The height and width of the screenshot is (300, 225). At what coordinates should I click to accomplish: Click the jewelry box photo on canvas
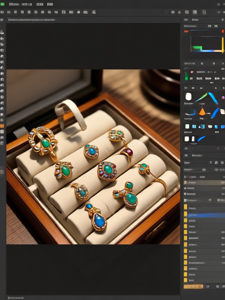coord(93,157)
